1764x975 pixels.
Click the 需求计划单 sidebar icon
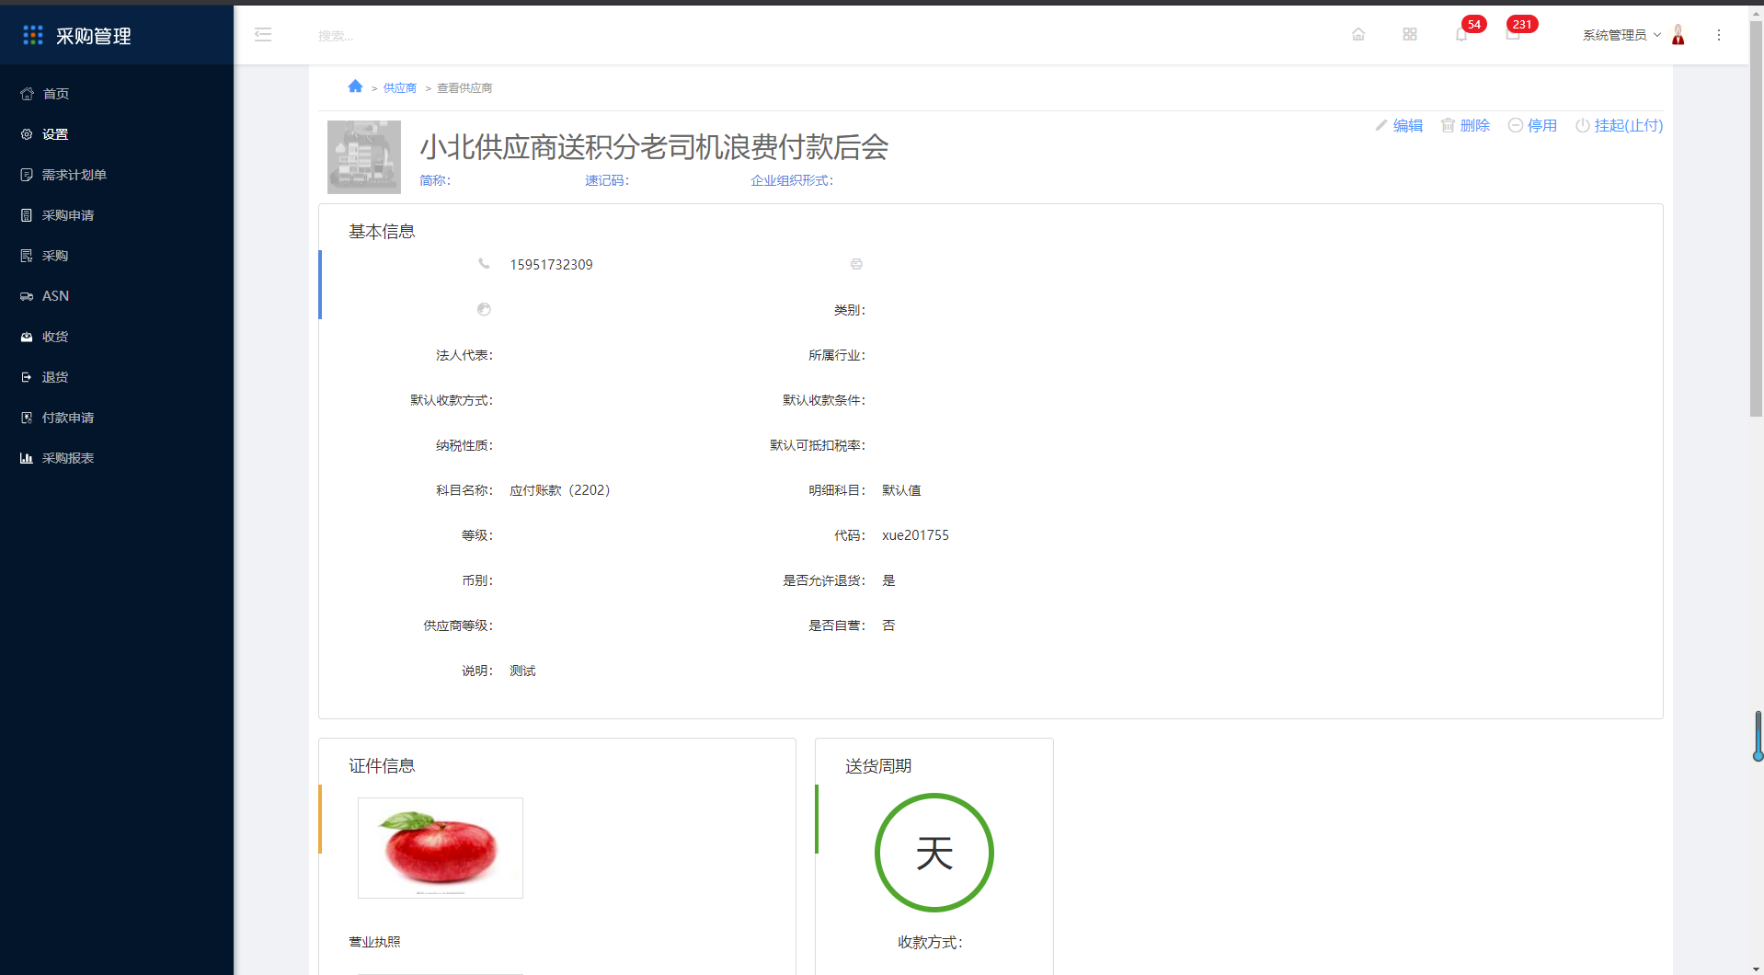(27, 175)
